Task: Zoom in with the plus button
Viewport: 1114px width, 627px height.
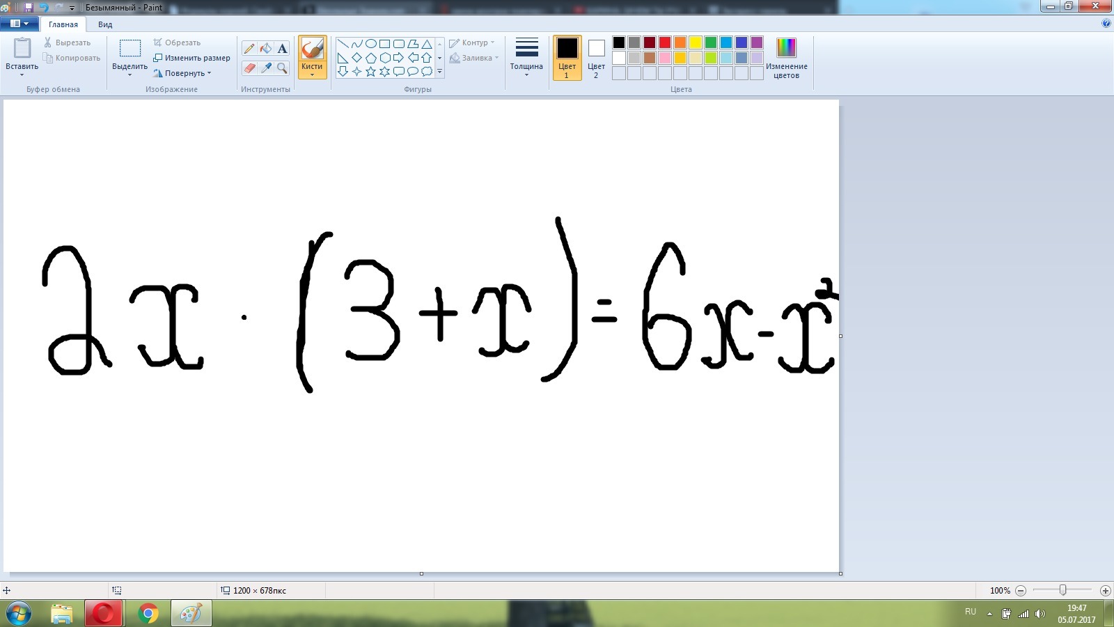Action: (1105, 591)
